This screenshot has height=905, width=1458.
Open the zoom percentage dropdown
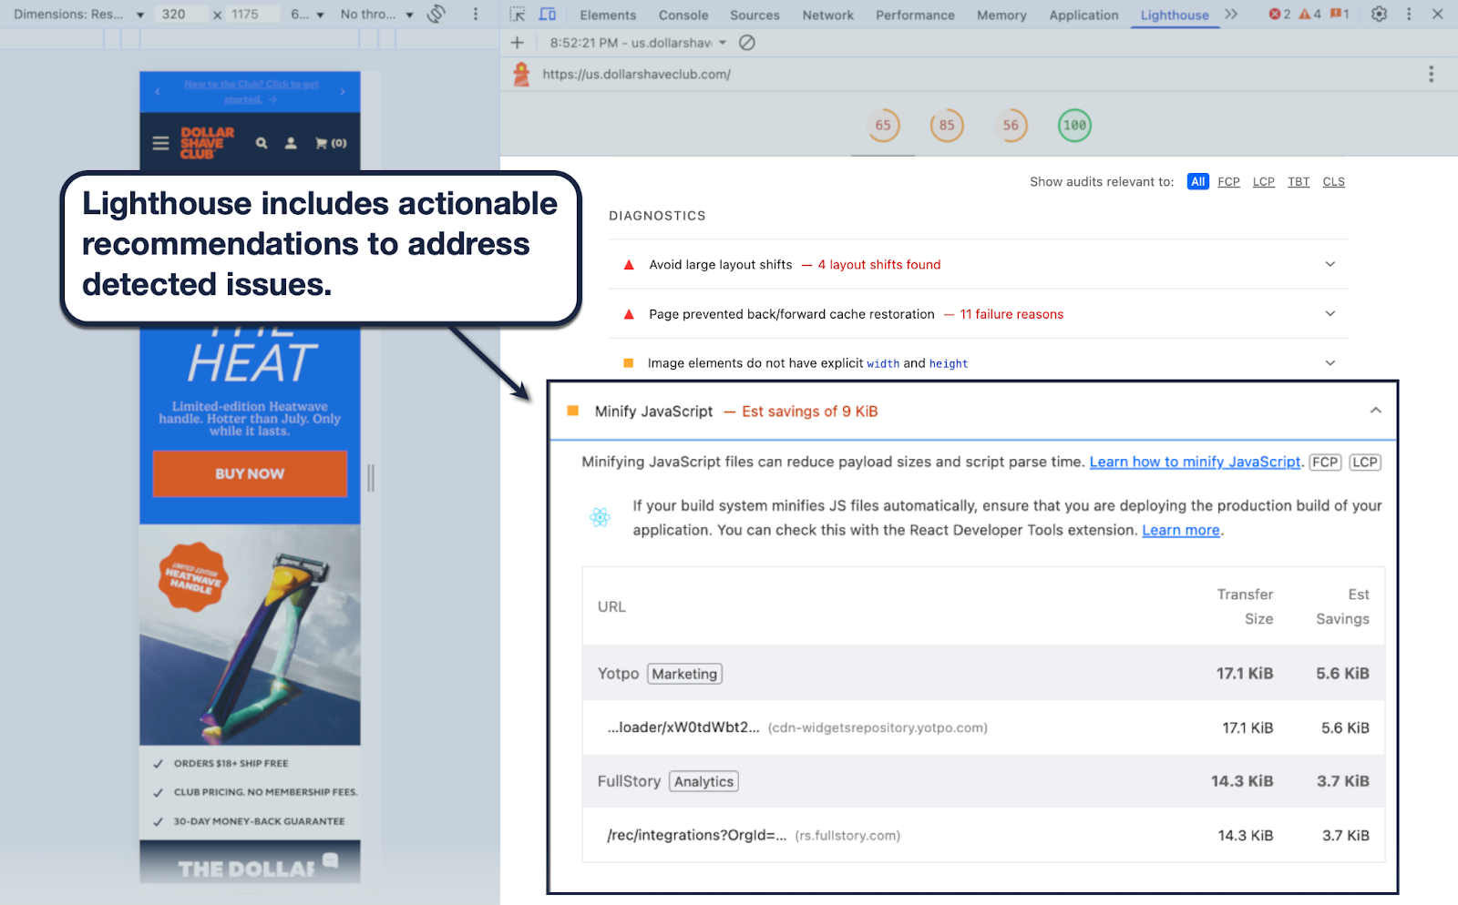(307, 15)
